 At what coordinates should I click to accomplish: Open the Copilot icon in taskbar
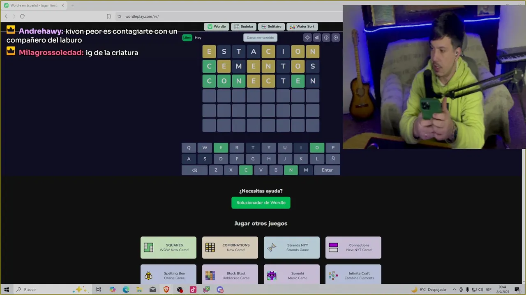pyautogui.click(x=113, y=290)
